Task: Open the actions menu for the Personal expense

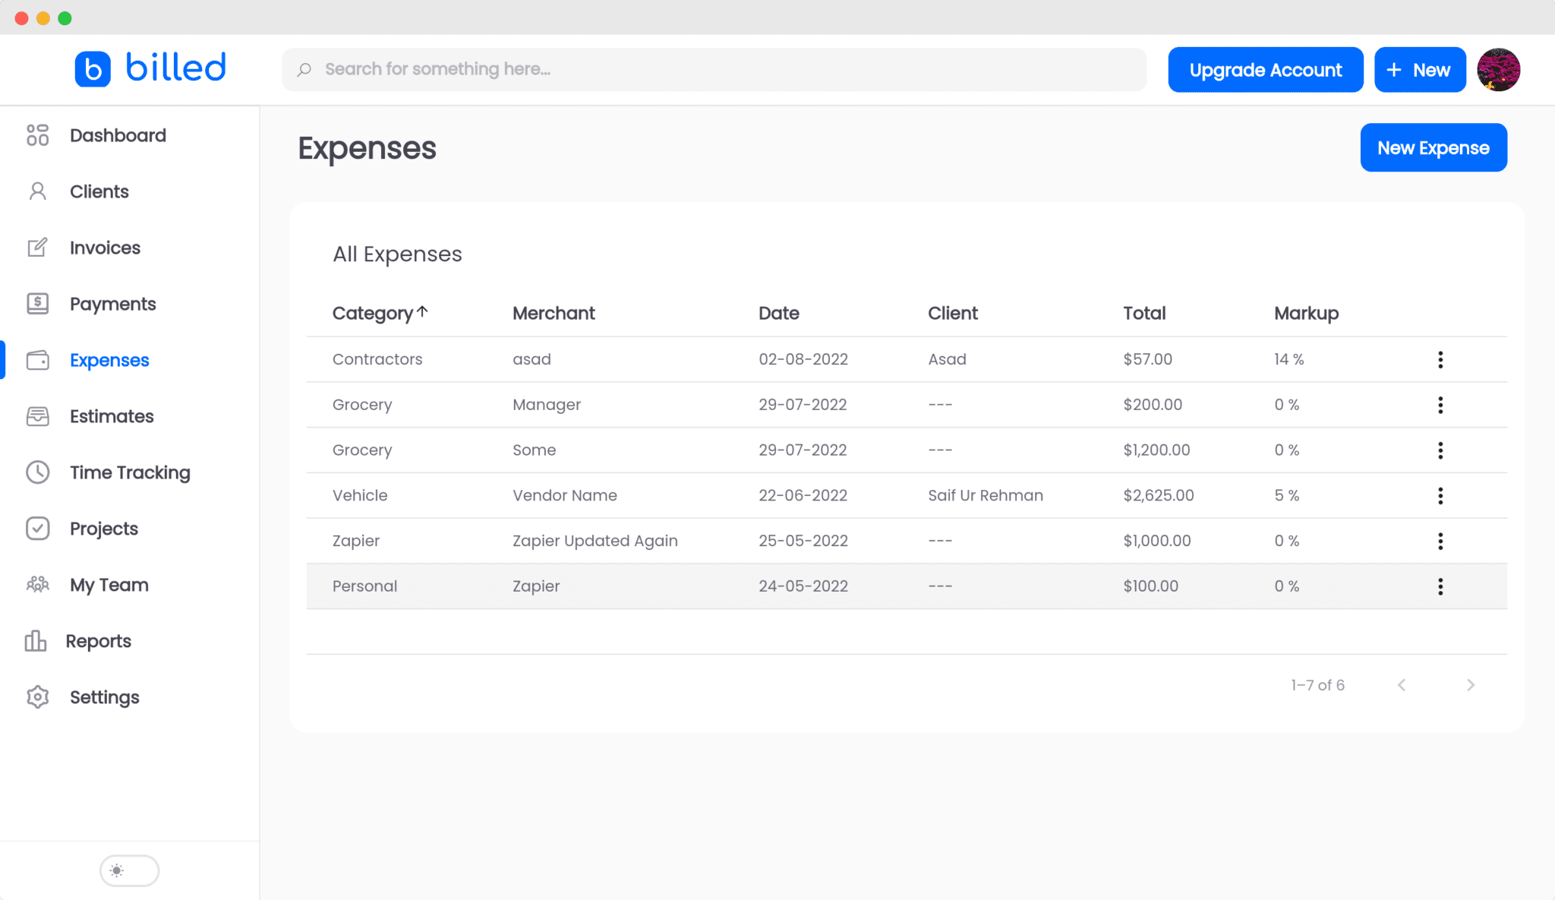Action: tap(1441, 586)
